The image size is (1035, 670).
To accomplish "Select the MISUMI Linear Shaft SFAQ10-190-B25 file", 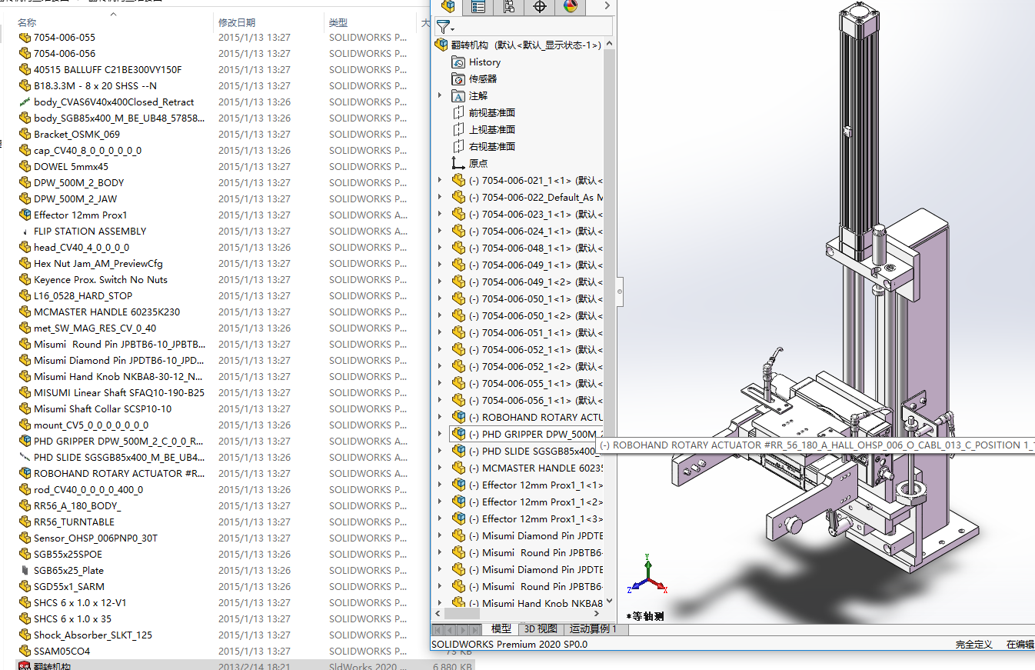I will click(119, 393).
